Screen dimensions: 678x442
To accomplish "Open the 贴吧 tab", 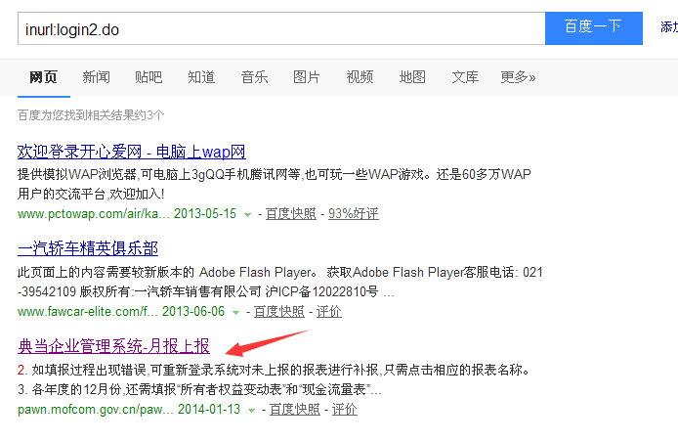I will coord(148,77).
